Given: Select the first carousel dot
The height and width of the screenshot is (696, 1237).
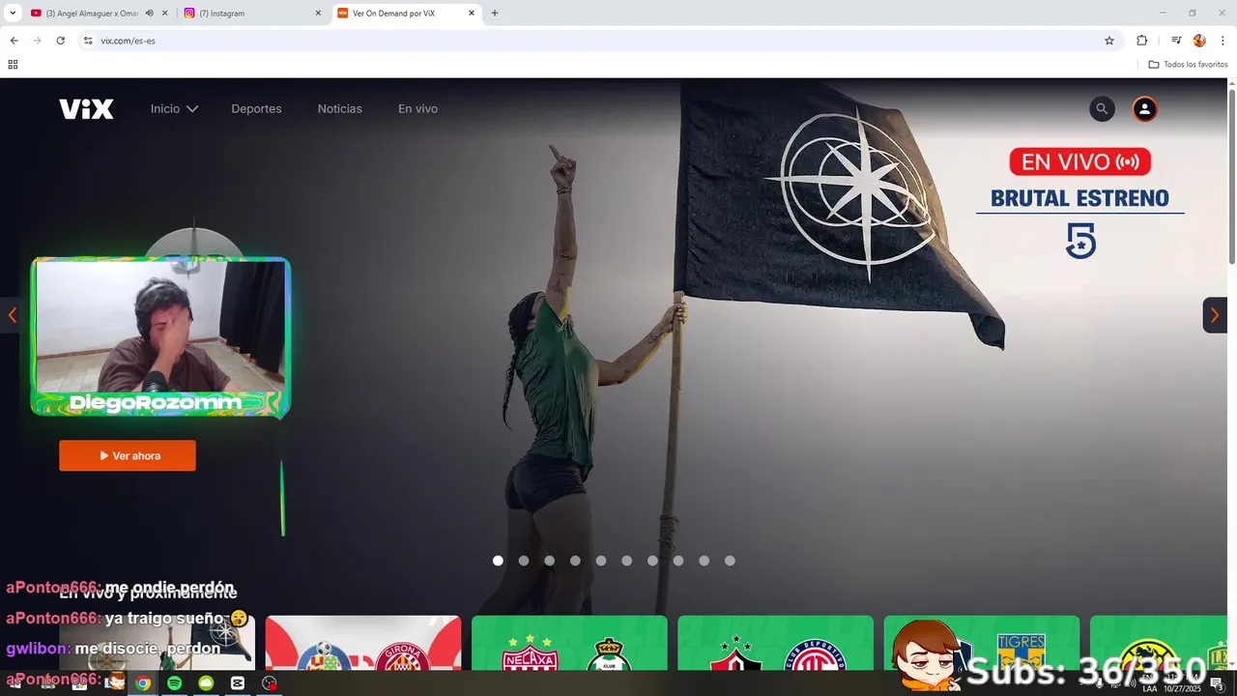Looking at the screenshot, I should [x=498, y=561].
